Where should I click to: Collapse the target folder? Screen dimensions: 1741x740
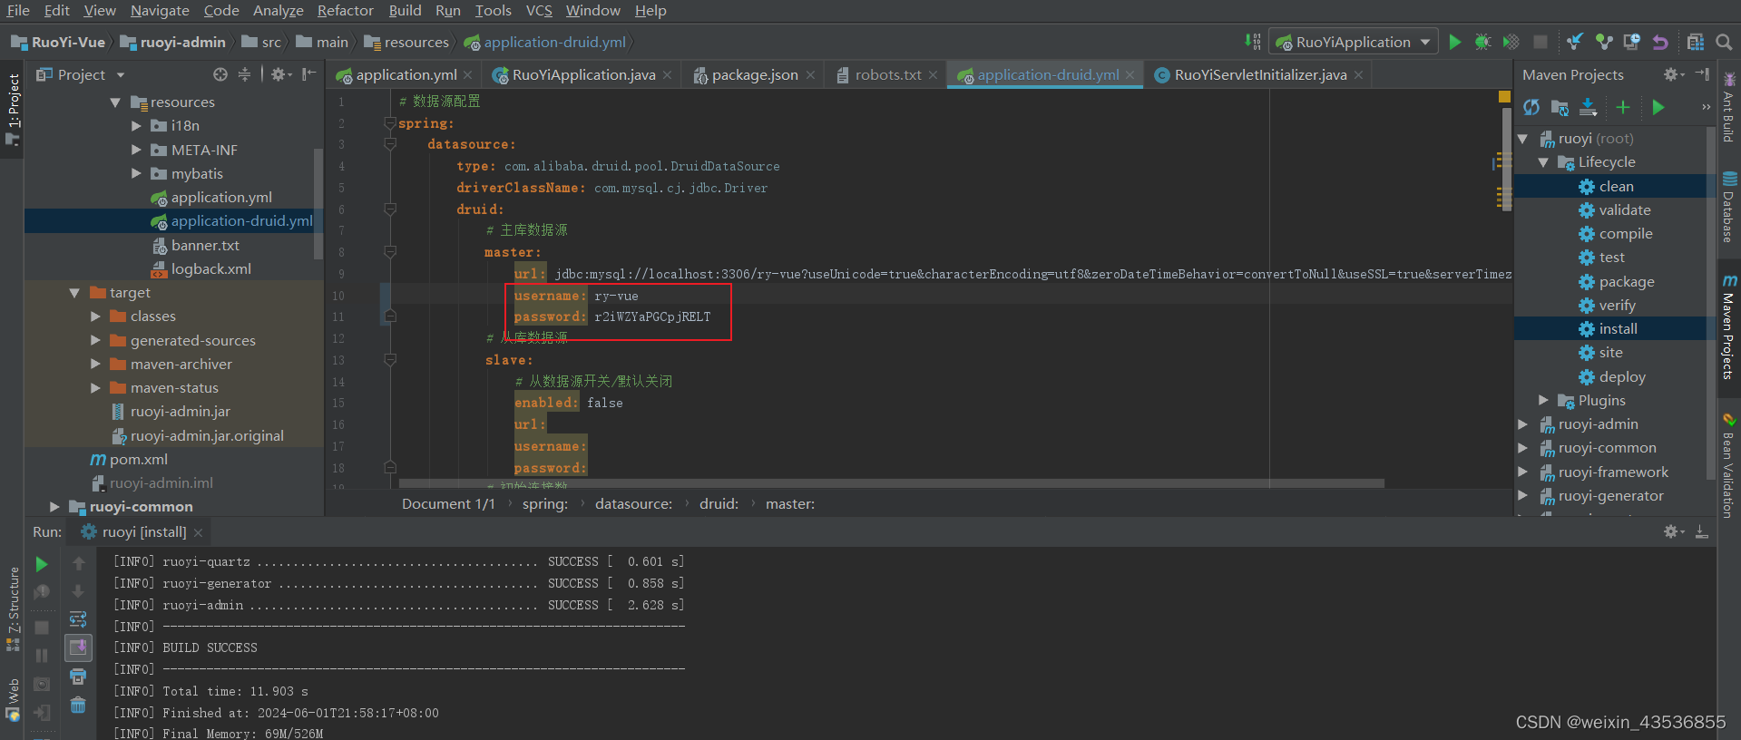tap(74, 293)
